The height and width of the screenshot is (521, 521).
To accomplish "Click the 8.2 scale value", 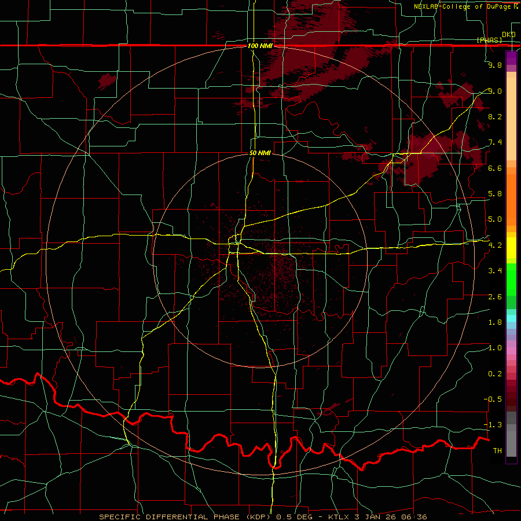I will (x=495, y=117).
